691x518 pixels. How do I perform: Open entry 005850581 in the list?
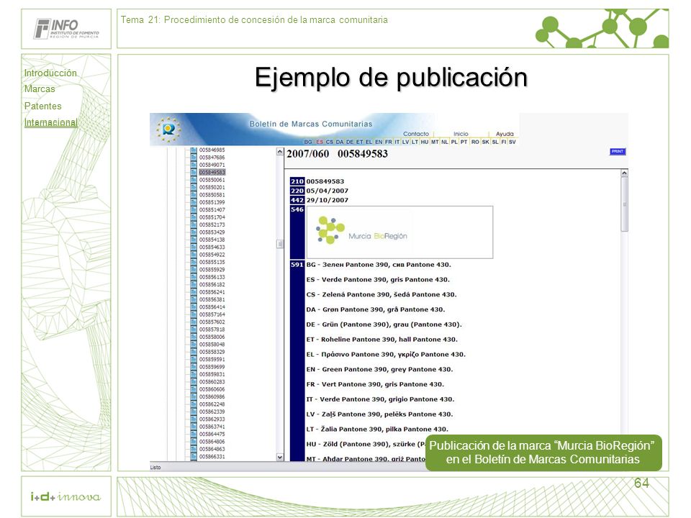click(x=212, y=195)
